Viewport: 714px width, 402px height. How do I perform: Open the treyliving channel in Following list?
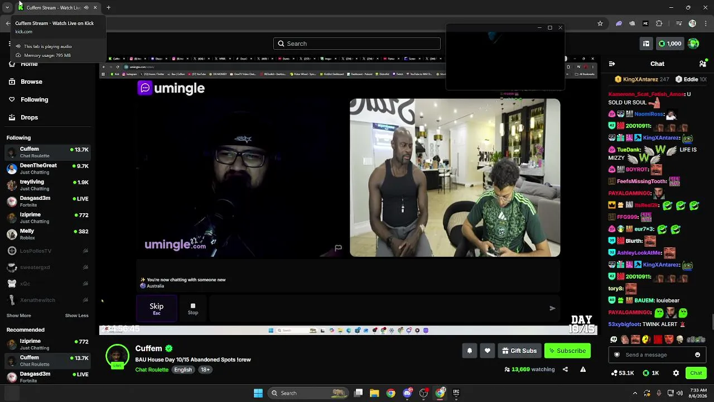pyautogui.click(x=47, y=185)
